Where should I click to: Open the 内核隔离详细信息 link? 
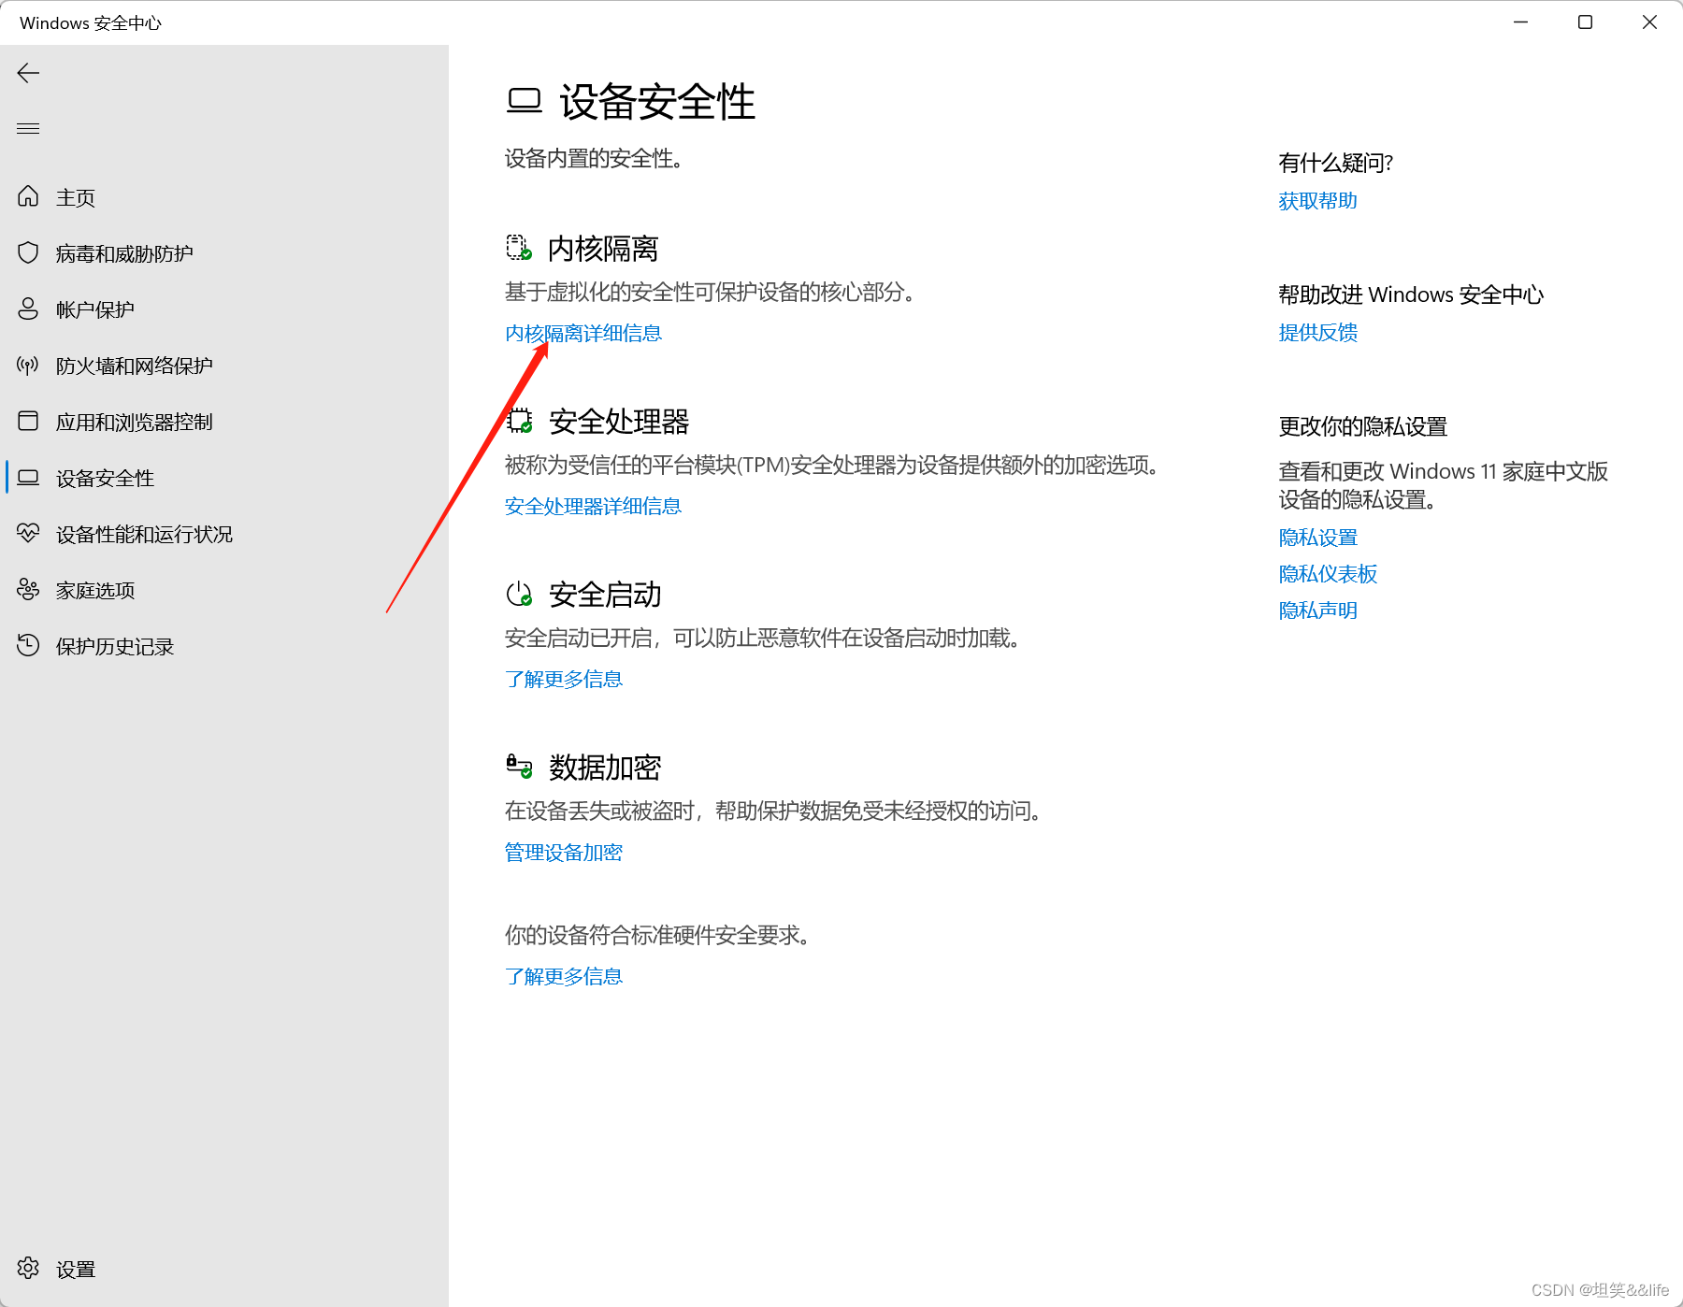click(583, 333)
